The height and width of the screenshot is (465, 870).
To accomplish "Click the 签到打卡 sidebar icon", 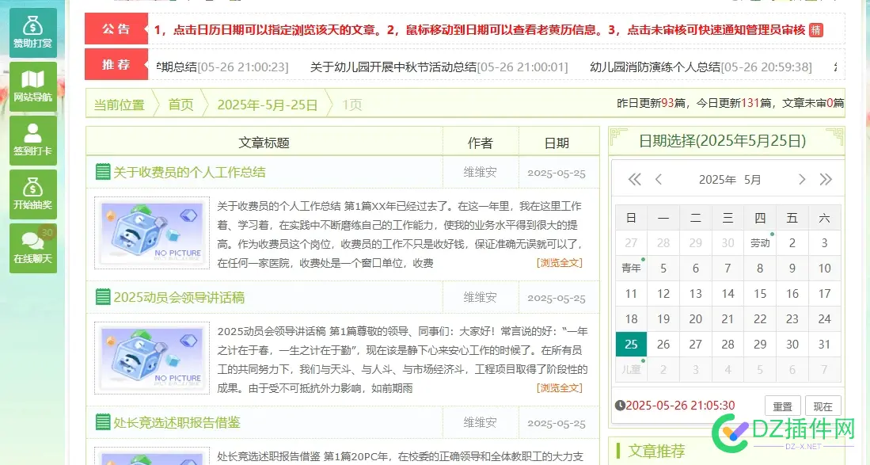I will (32, 139).
